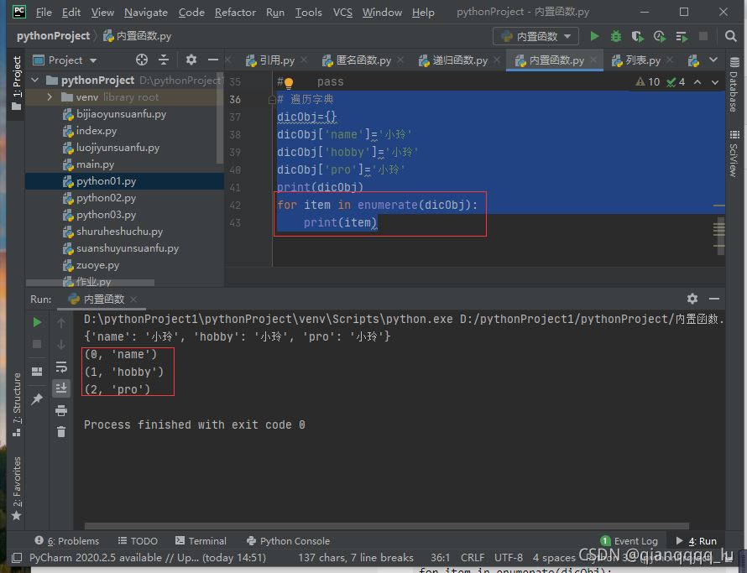This screenshot has height=573, width=747.
Task: Open Run panel settings gear
Action: click(x=692, y=299)
